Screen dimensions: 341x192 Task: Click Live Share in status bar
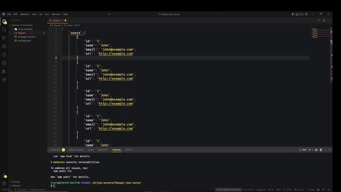point(20,190)
